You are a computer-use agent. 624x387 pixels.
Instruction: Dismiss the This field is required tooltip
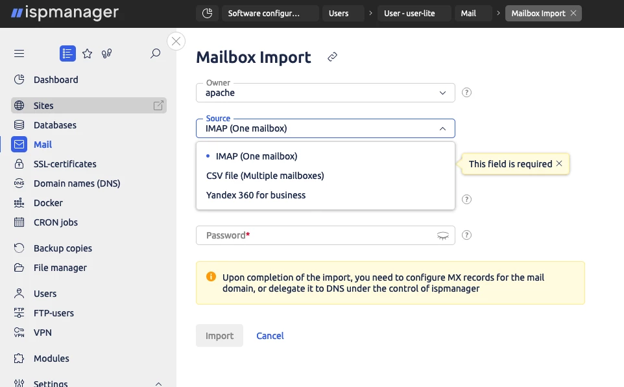559,163
